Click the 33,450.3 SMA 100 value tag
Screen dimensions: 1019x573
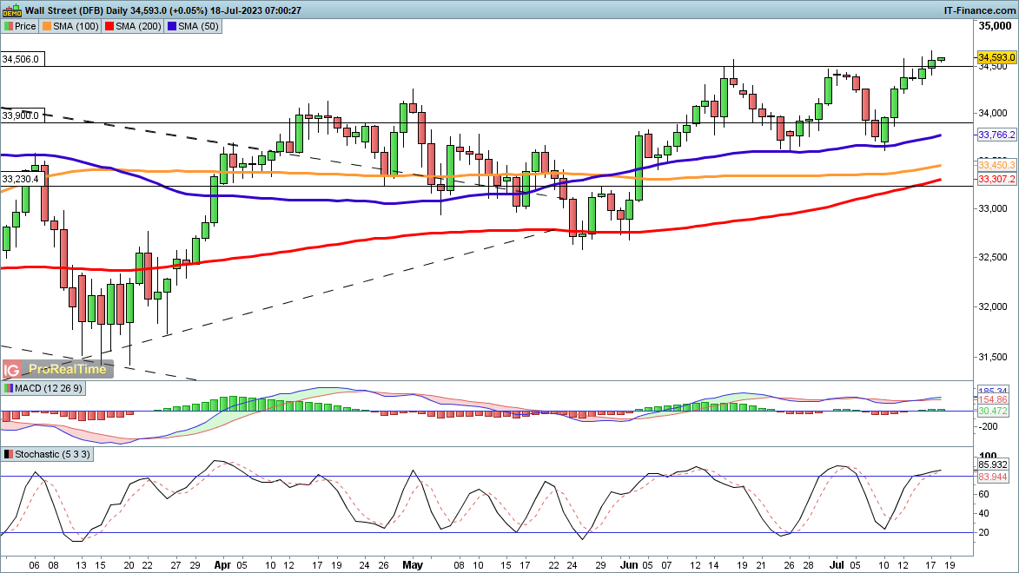[996, 165]
